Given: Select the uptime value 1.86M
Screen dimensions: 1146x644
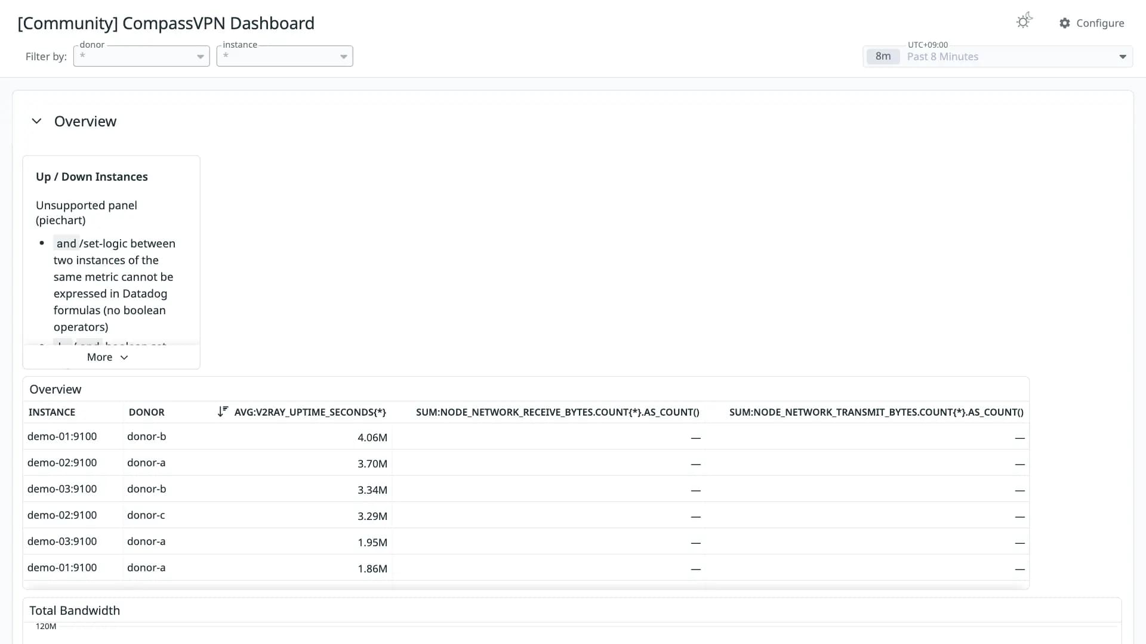Looking at the screenshot, I should pyautogui.click(x=372, y=568).
